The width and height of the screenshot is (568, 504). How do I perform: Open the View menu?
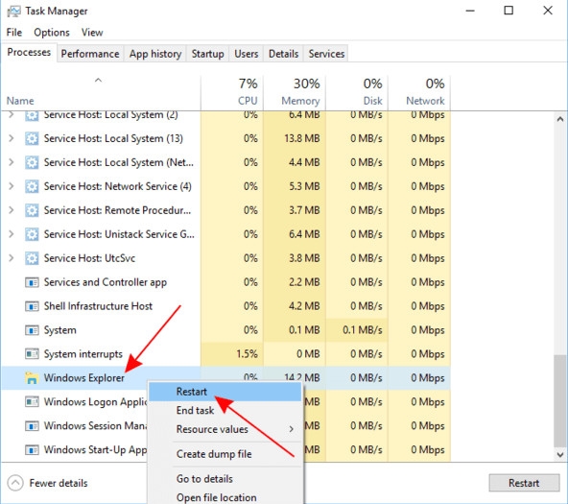coord(92,33)
